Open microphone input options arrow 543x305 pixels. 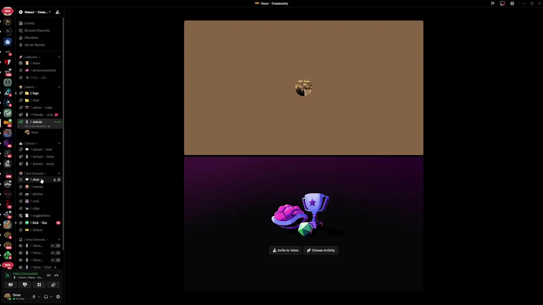coord(39,297)
